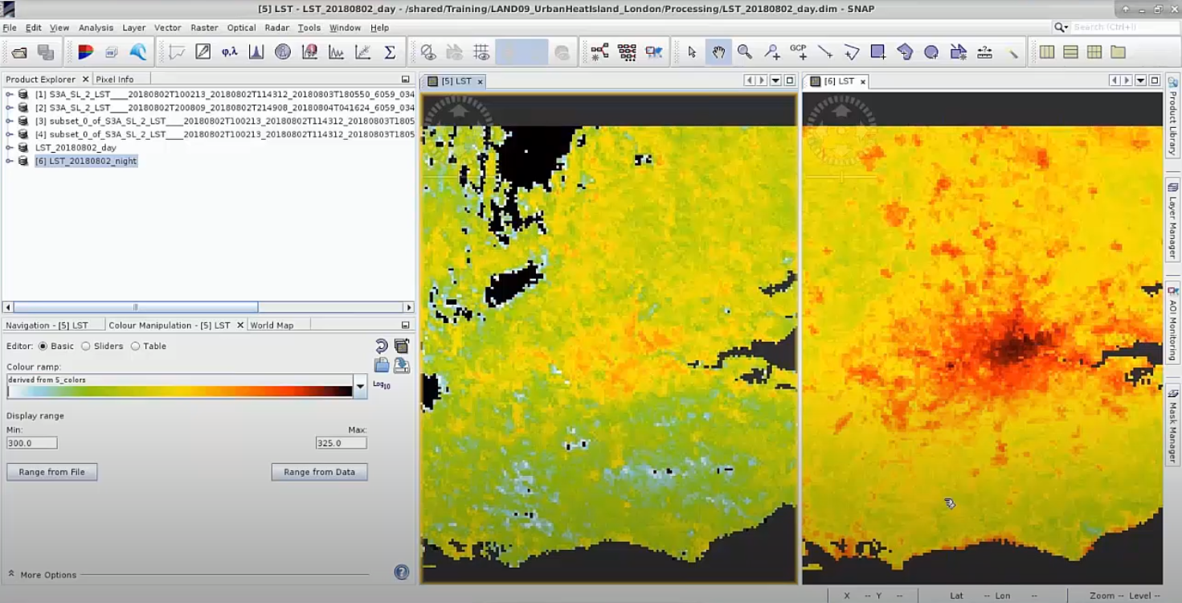Select the pin placing tool
1182x603 pixels.
(x=771, y=52)
